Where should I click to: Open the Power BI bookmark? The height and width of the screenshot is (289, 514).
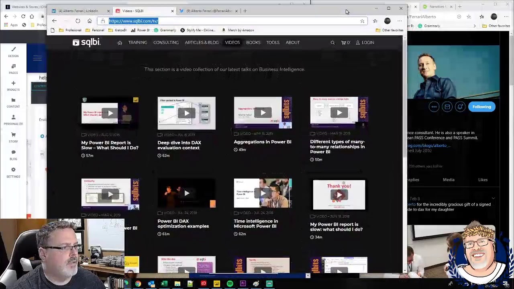click(x=140, y=30)
